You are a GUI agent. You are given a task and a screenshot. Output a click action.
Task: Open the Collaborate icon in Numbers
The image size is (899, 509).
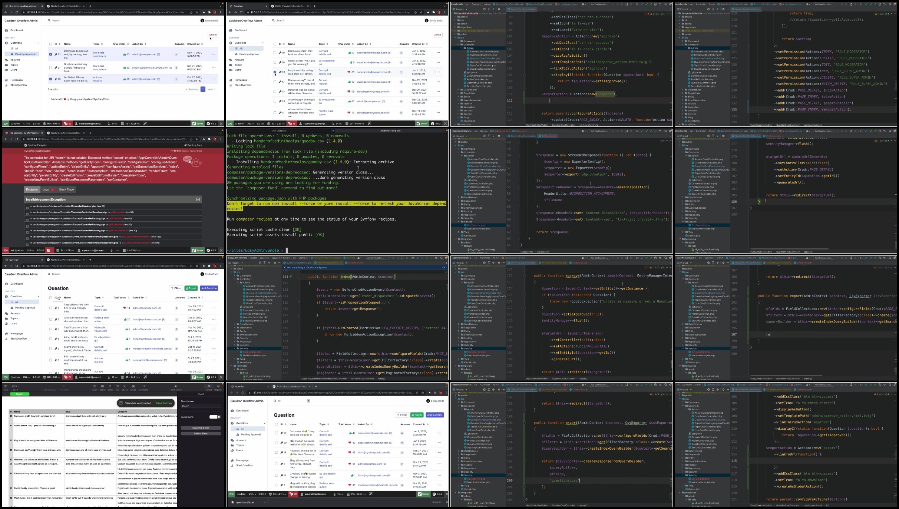[x=176, y=386]
